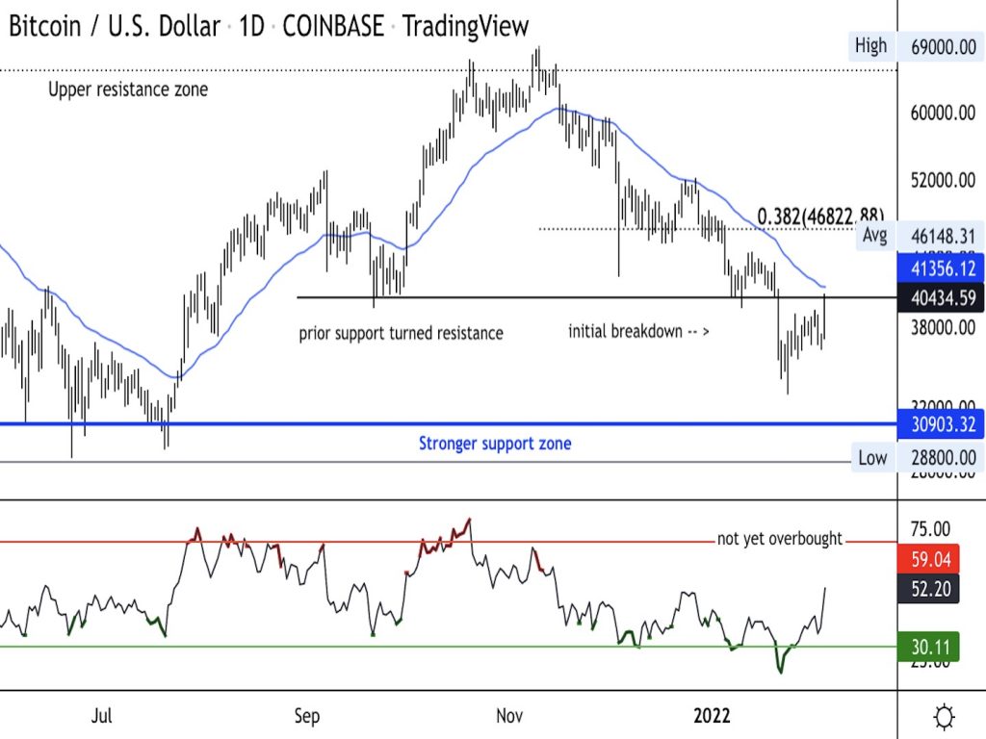
Task: Click the Nov label on time axis
Action: pos(509,716)
